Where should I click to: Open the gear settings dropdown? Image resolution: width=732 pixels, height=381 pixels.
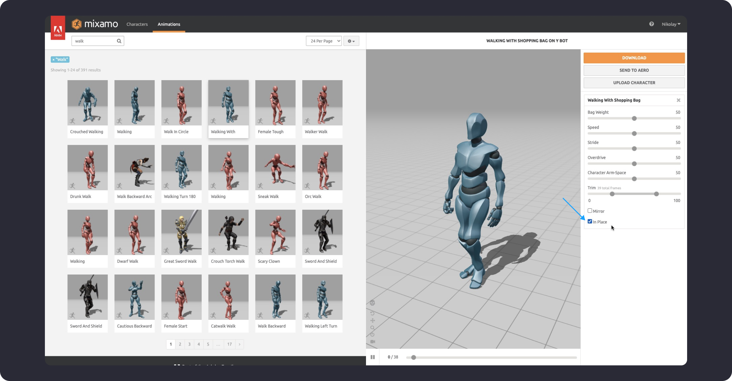pyautogui.click(x=351, y=41)
